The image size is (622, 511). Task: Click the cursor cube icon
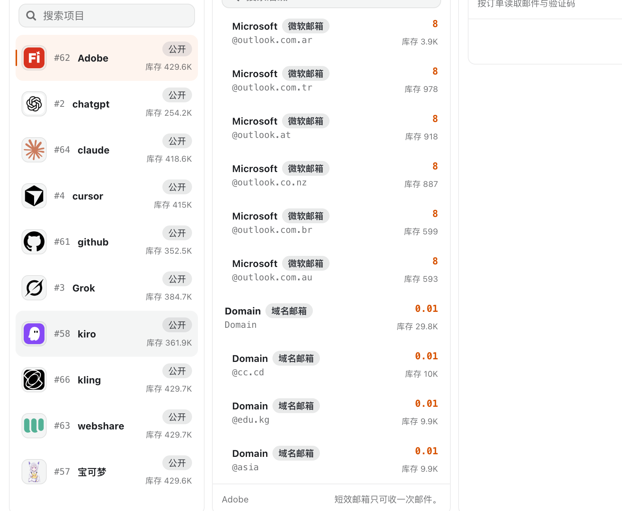[34, 196]
